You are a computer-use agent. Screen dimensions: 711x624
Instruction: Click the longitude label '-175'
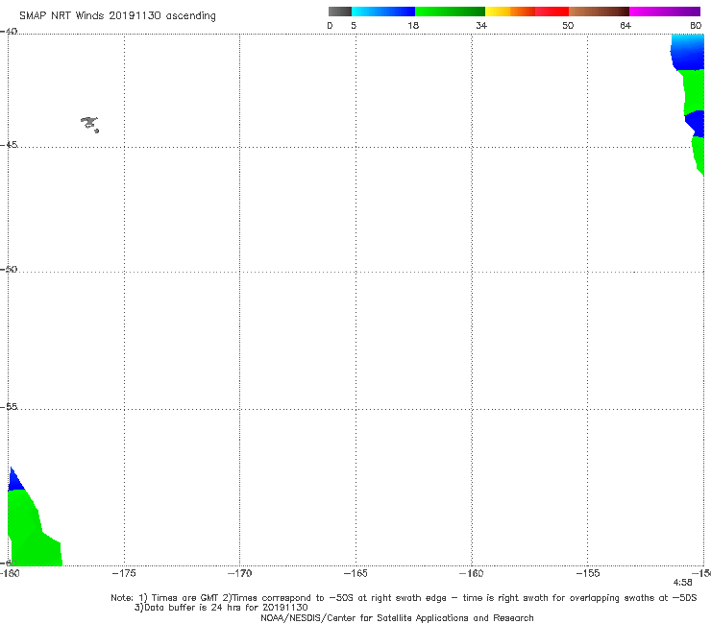[124, 573]
